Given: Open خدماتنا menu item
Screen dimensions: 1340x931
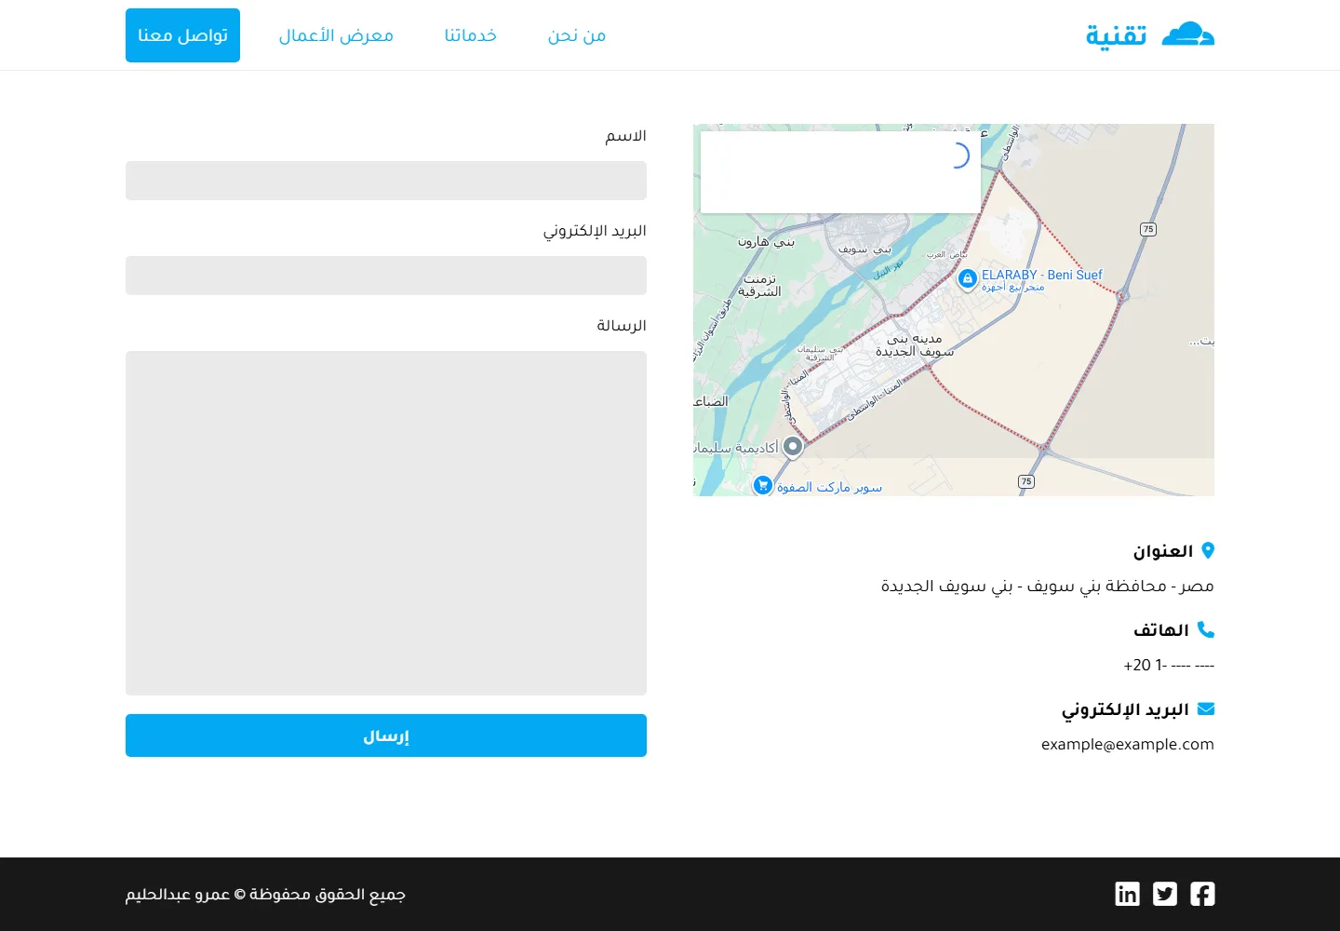Looking at the screenshot, I should tap(470, 35).
